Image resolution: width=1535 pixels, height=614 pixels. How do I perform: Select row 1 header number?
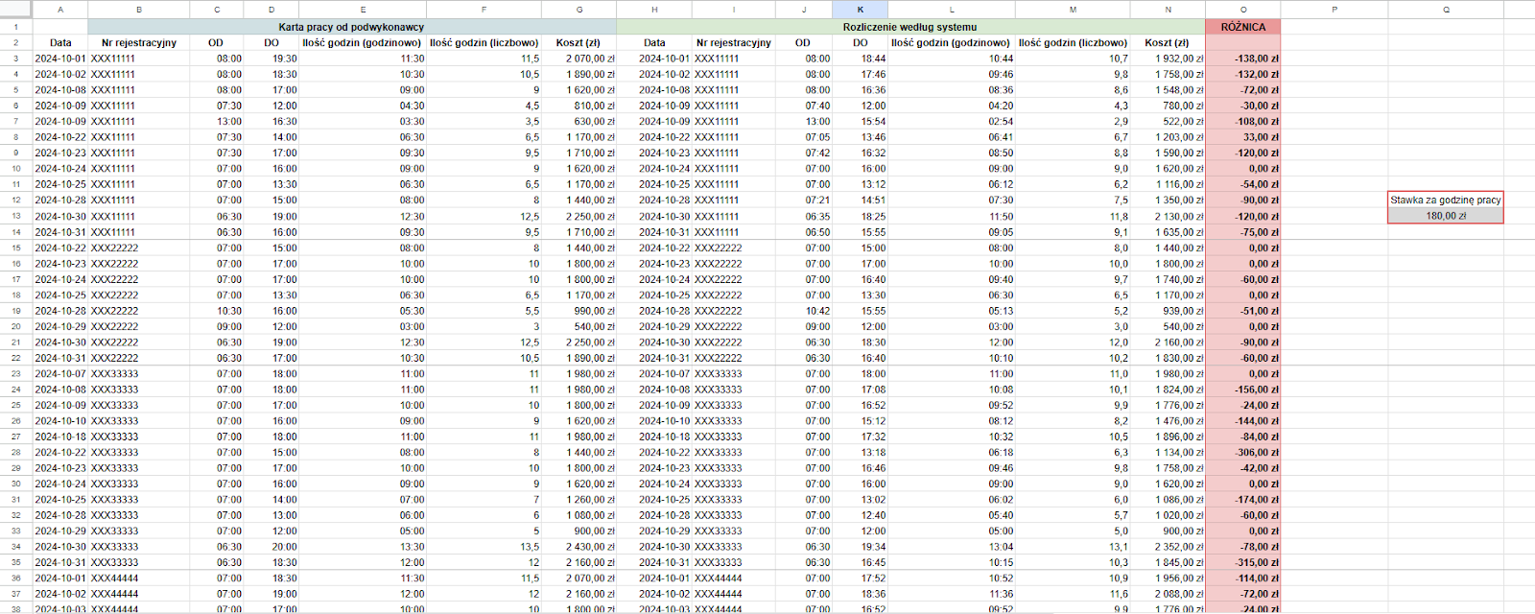[x=16, y=27]
